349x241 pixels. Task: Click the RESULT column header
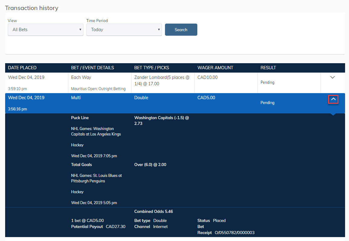pos(268,68)
